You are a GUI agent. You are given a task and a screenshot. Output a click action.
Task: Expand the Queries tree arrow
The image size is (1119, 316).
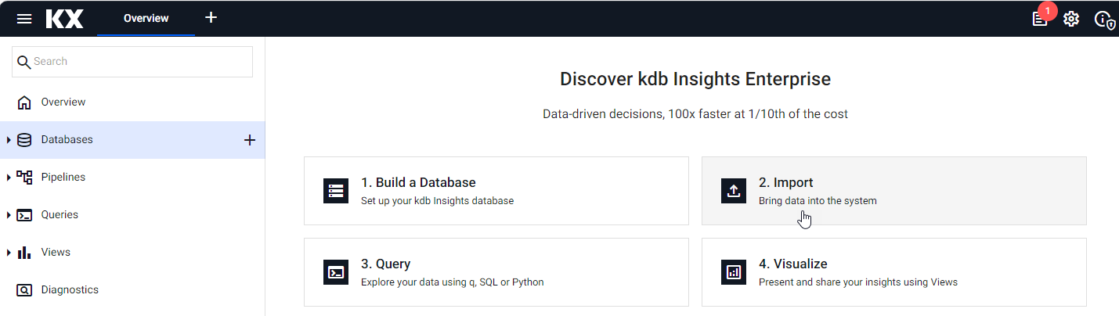tap(9, 215)
